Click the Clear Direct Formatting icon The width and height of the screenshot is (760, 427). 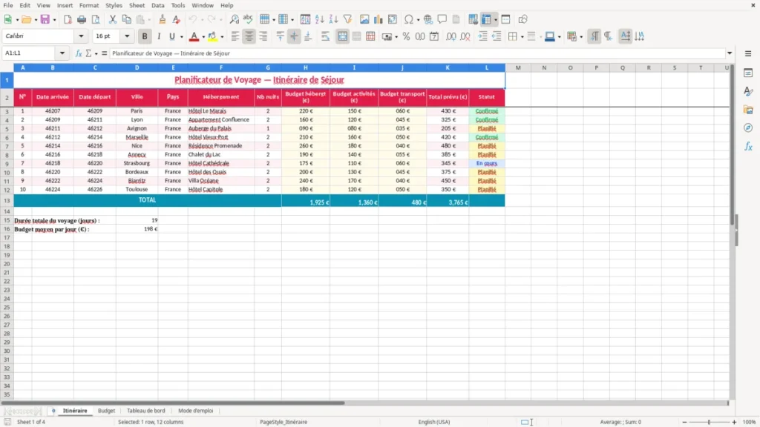(177, 19)
